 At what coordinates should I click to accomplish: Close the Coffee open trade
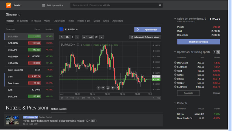(175, 75)
